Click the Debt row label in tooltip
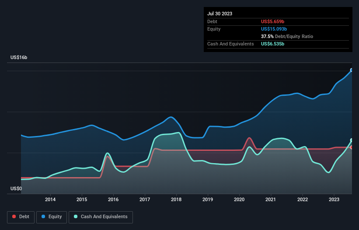 (x=212, y=21)
